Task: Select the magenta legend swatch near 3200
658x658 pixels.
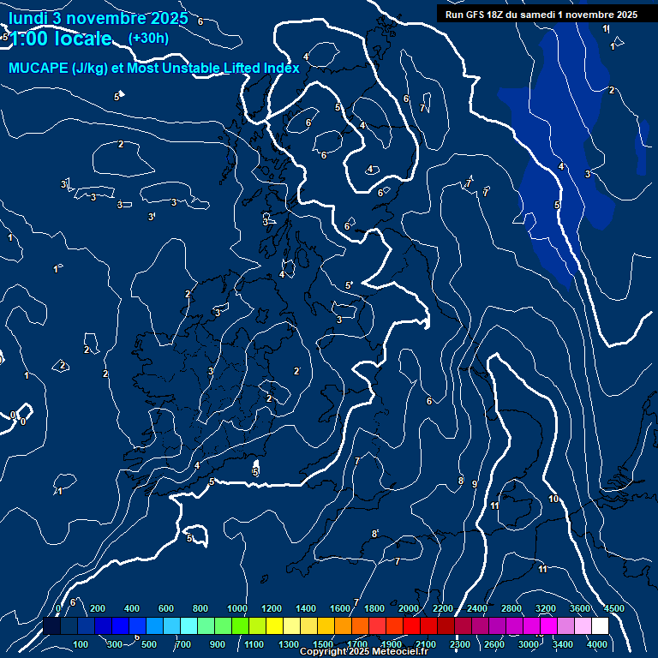Action: (x=548, y=626)
